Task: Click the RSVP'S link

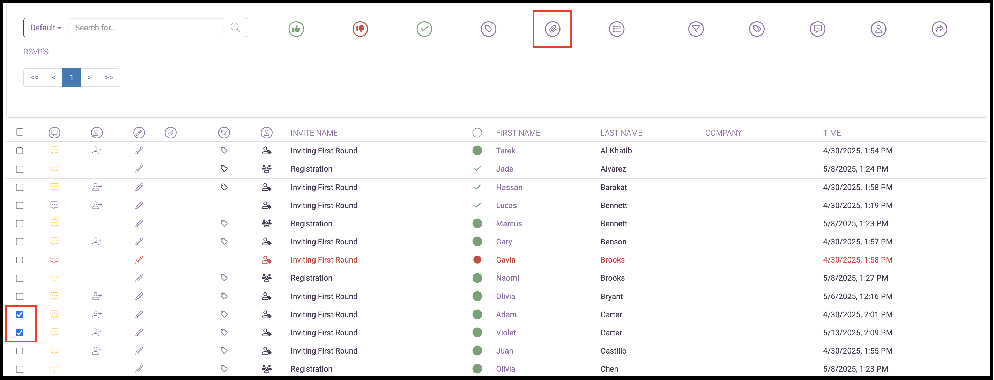Action: tap(36, 52)
